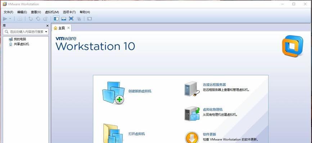312x143 pixels.
Task: Click the 打开虚拟机 link text
Action: point(136,134)
